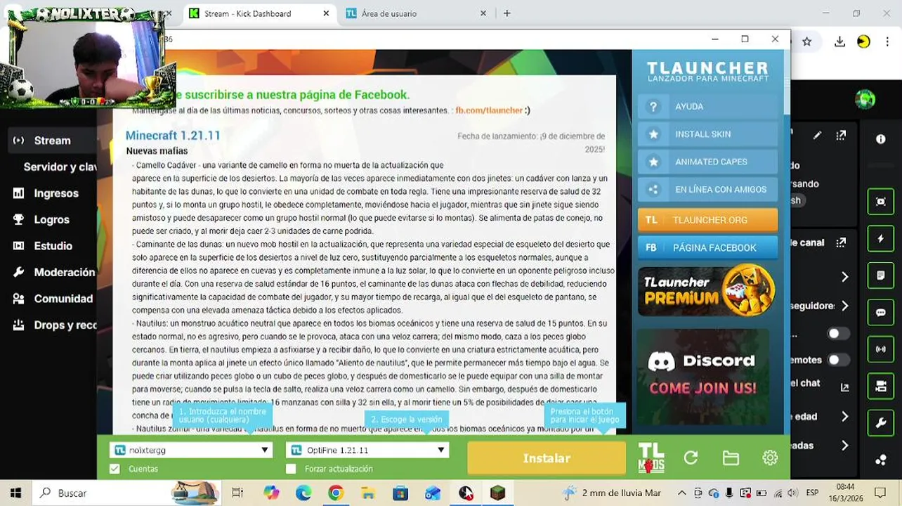Expand the seguidores chevron in Kick
Viewport: 902px width, 506px height.
pos(845,306)
